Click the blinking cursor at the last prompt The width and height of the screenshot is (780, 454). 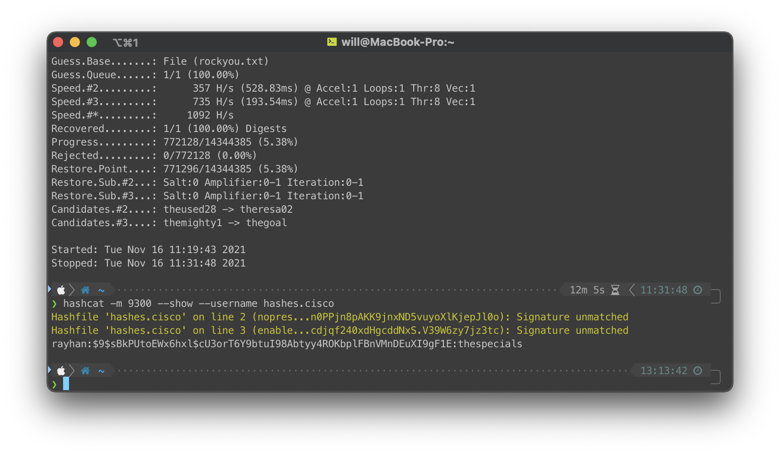66,384
